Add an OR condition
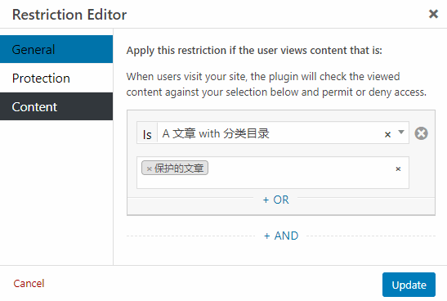Viewport: 447px width, 301px height. point(275,200)
